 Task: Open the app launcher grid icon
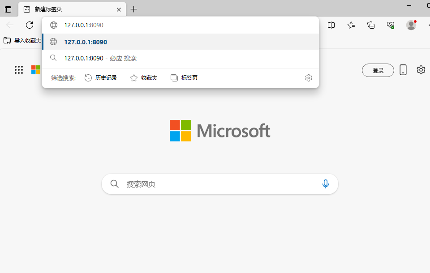coord(18,70)
